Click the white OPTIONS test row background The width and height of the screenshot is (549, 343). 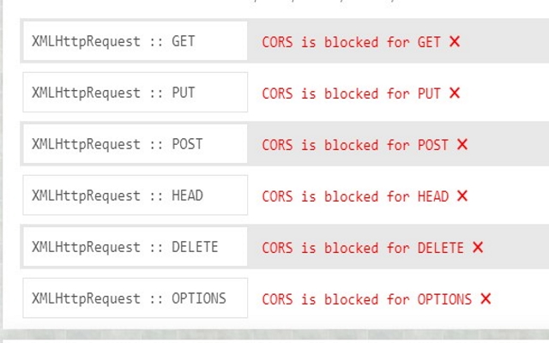tap(522, 298)
